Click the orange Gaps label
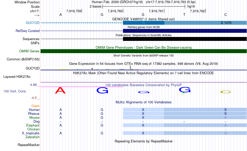The width and height of the screenshot is (247, 151). [35, 106]
